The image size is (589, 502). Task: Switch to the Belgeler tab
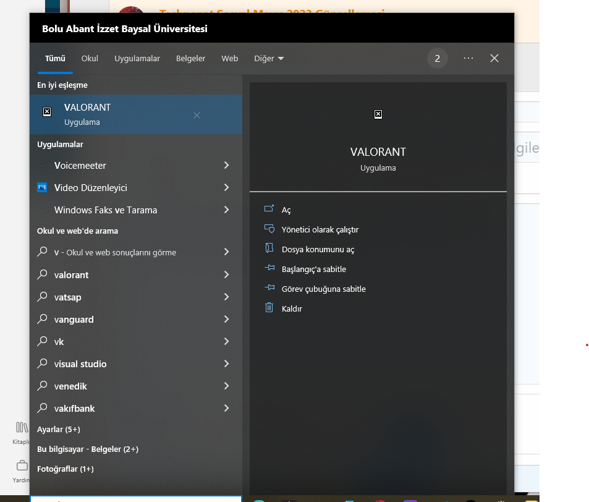point(190,59)
